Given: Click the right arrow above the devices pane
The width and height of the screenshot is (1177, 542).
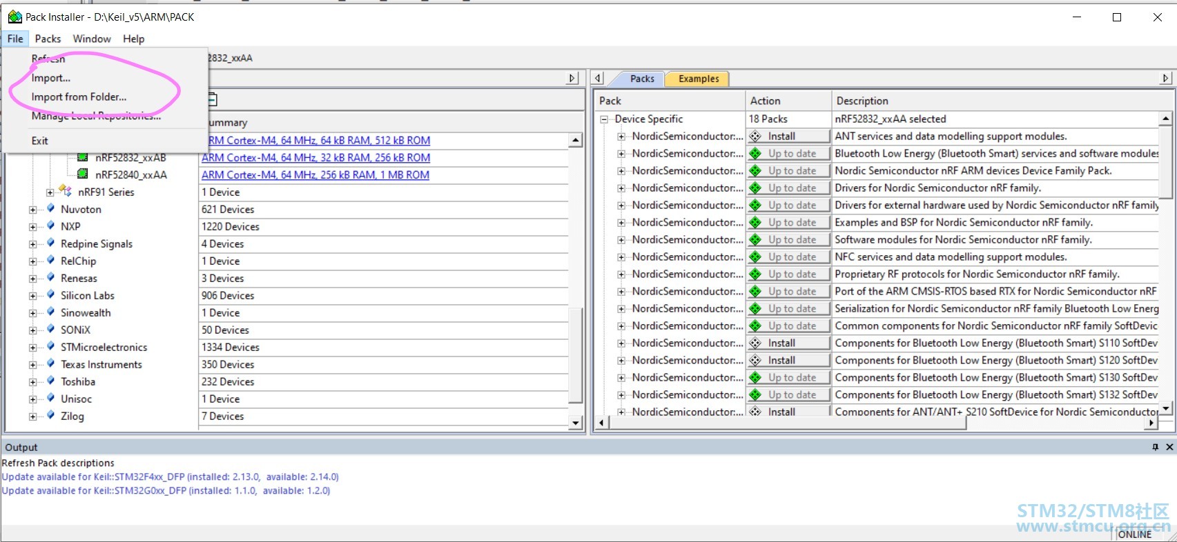Looking at the screenshot, I should point(572,79).
